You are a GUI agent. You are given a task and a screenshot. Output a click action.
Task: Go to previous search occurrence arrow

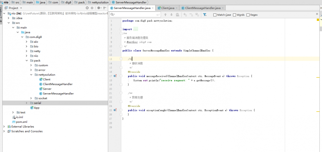[x=165, y=15]
